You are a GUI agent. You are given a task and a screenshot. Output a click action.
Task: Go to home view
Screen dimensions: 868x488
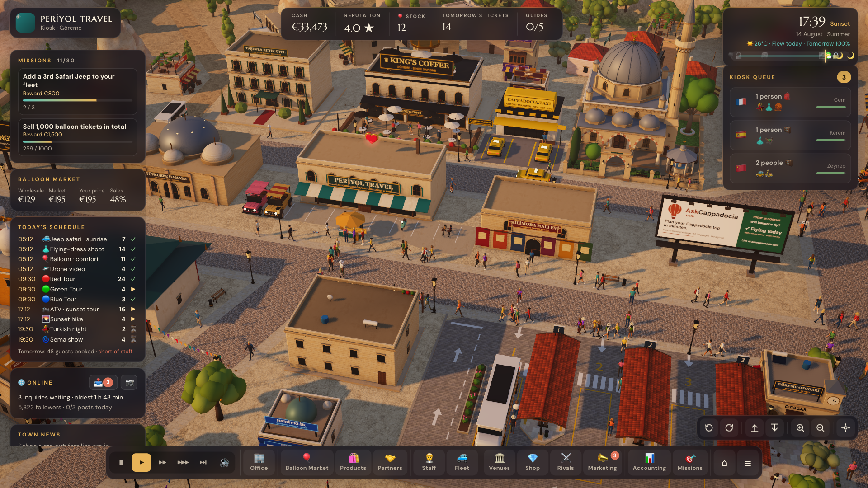point(724,463)
